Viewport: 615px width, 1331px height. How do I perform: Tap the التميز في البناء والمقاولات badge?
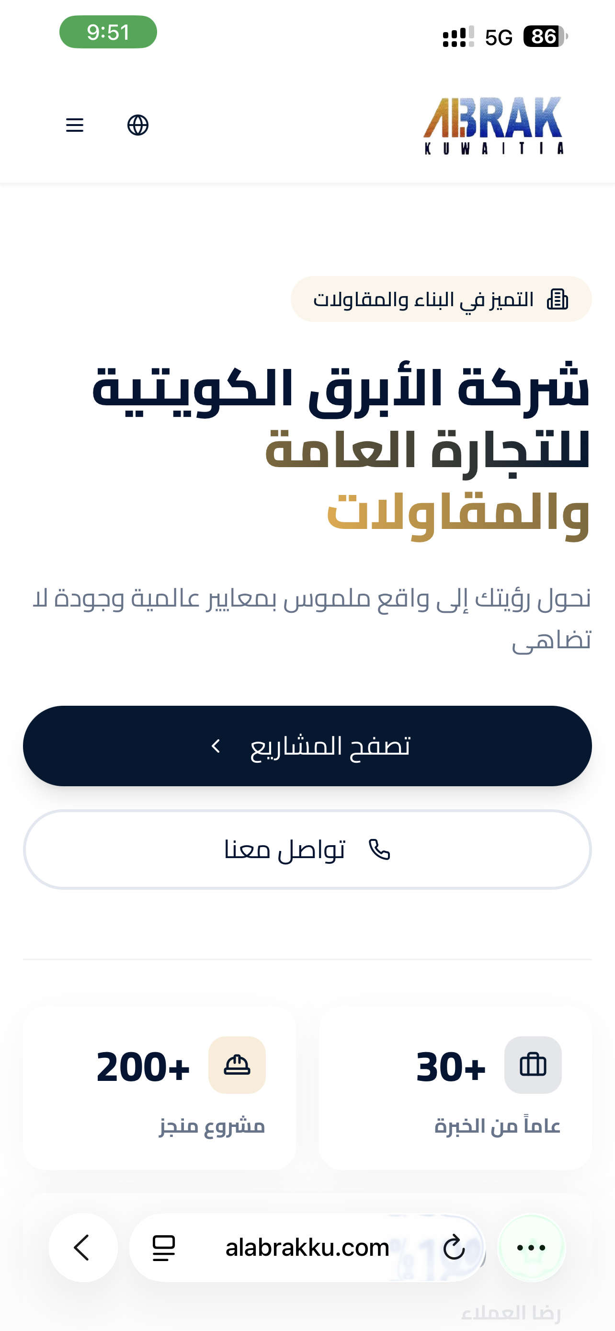[442, 299]
